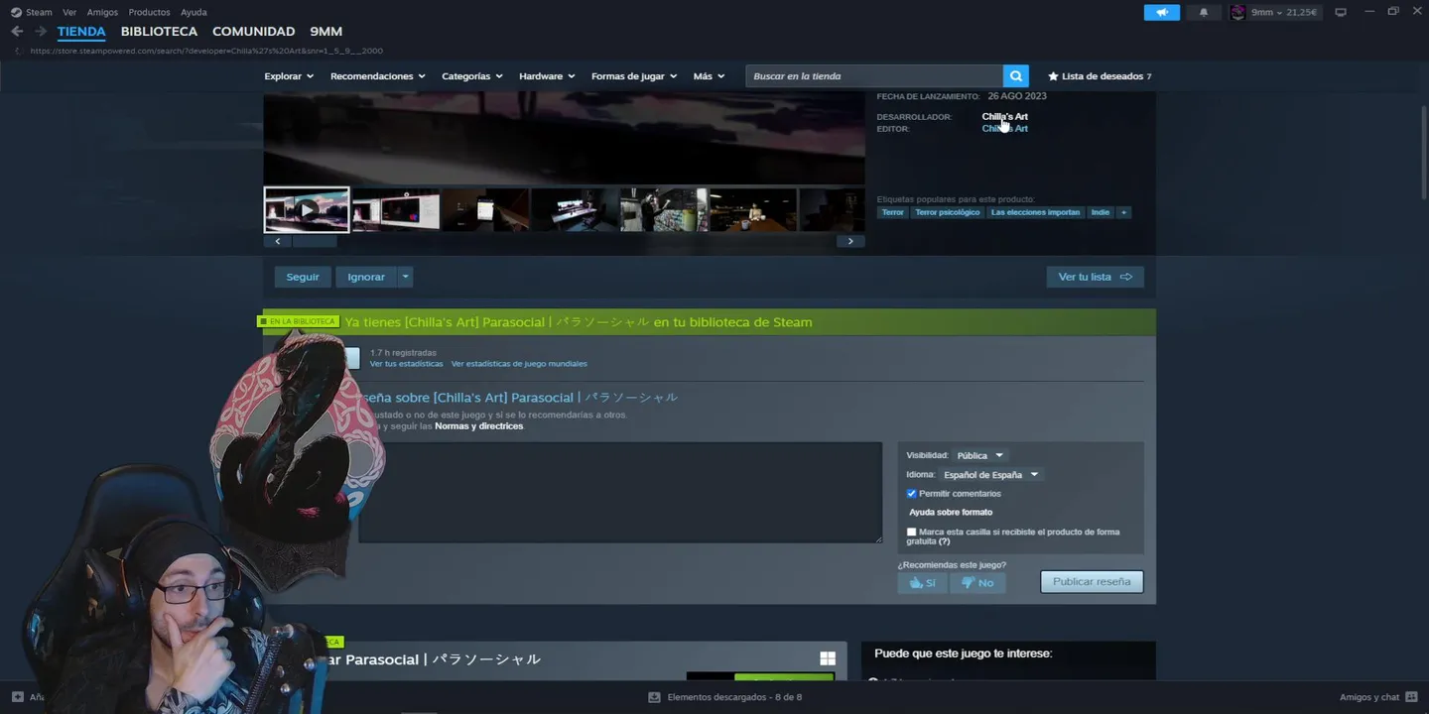Open the Ver menu
Viewport: 1429px width, 714px height.
point(69,12)
